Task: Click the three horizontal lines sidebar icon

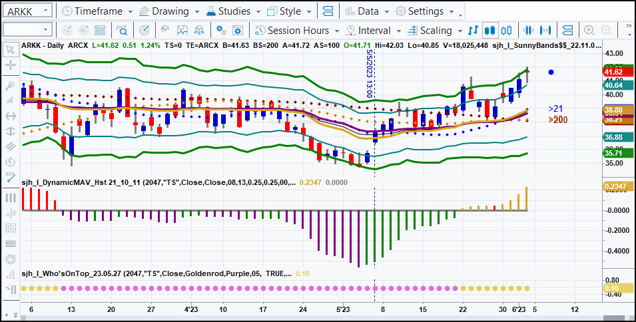Action: (x=10, y=243)
